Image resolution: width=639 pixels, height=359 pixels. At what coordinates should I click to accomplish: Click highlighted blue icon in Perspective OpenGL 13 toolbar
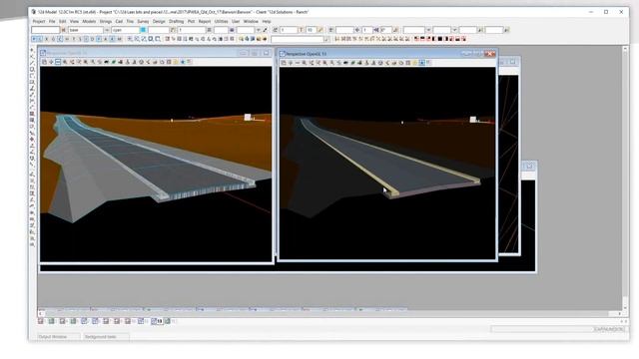(421, 63)
